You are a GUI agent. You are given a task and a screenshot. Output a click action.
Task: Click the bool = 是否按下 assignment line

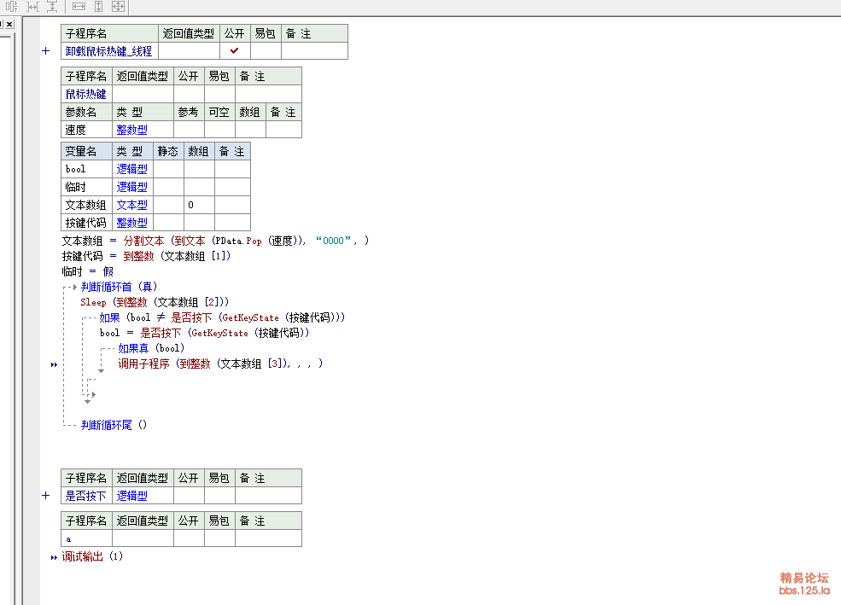click(x=204, y=333)
